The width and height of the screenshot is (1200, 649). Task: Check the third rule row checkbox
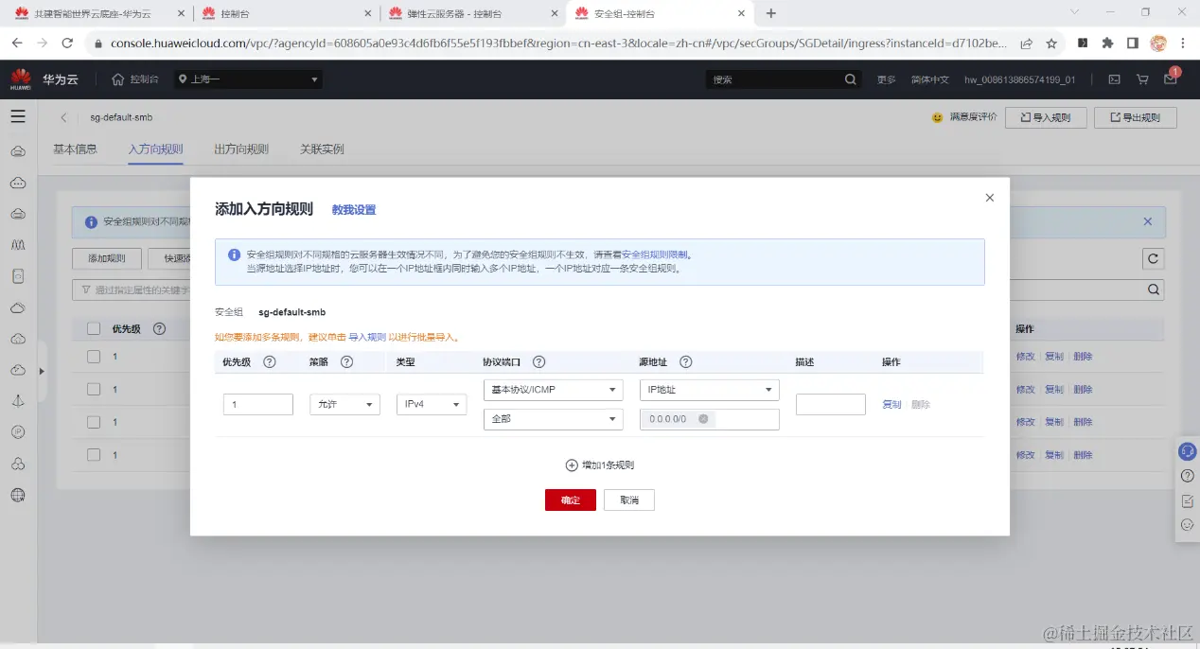(x=94, y=422)
